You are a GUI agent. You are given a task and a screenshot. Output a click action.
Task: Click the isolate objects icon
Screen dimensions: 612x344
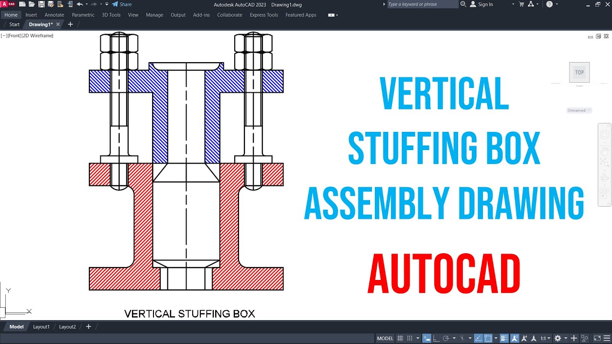[584, 338]
